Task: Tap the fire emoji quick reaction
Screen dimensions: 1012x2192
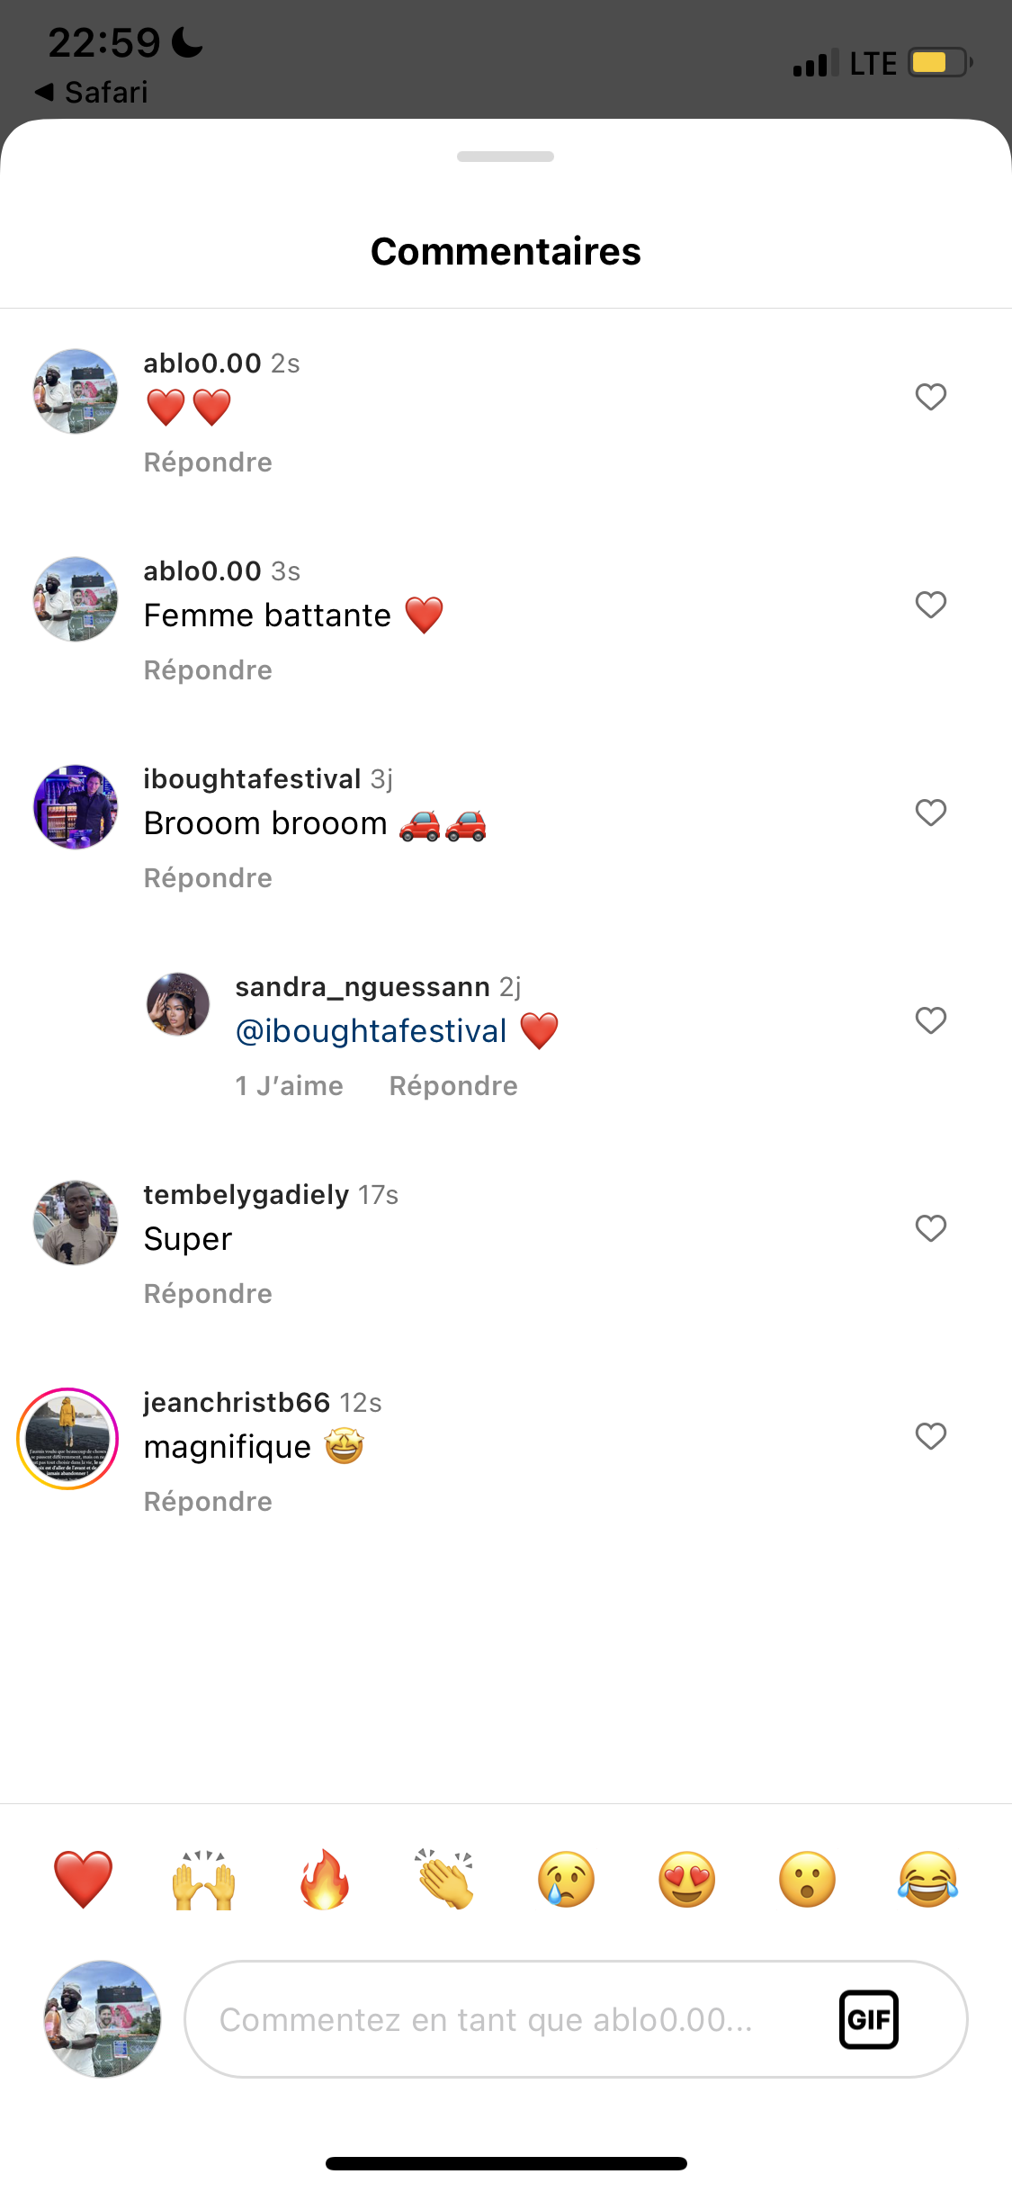Action: tap(325, 1880)
